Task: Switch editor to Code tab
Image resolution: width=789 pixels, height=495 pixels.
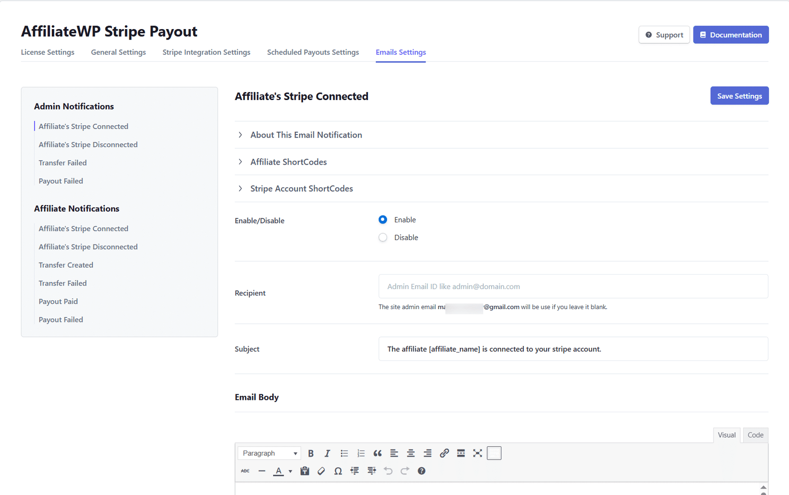Action: pyautogui.click(x=755, y=435)
